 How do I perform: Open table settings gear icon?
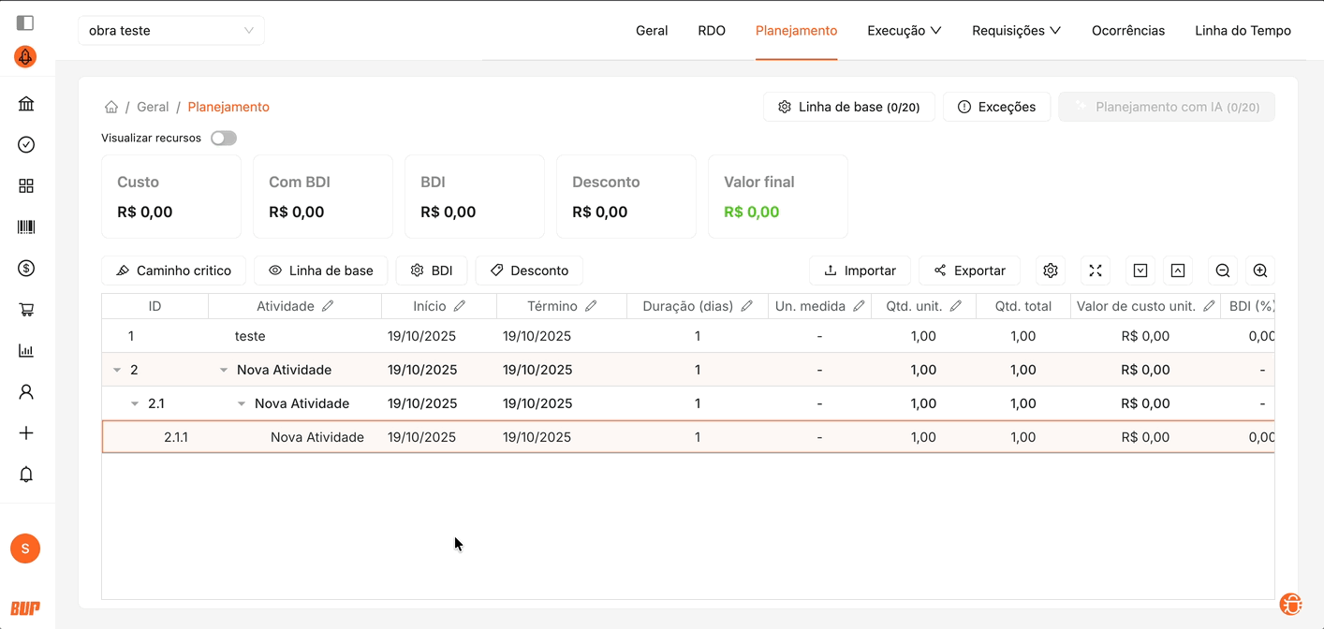coord(1051,271)
